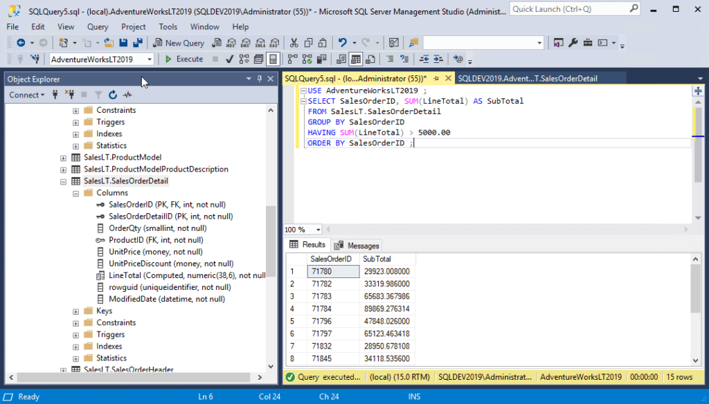Close the Object Explorer panel

271,79
